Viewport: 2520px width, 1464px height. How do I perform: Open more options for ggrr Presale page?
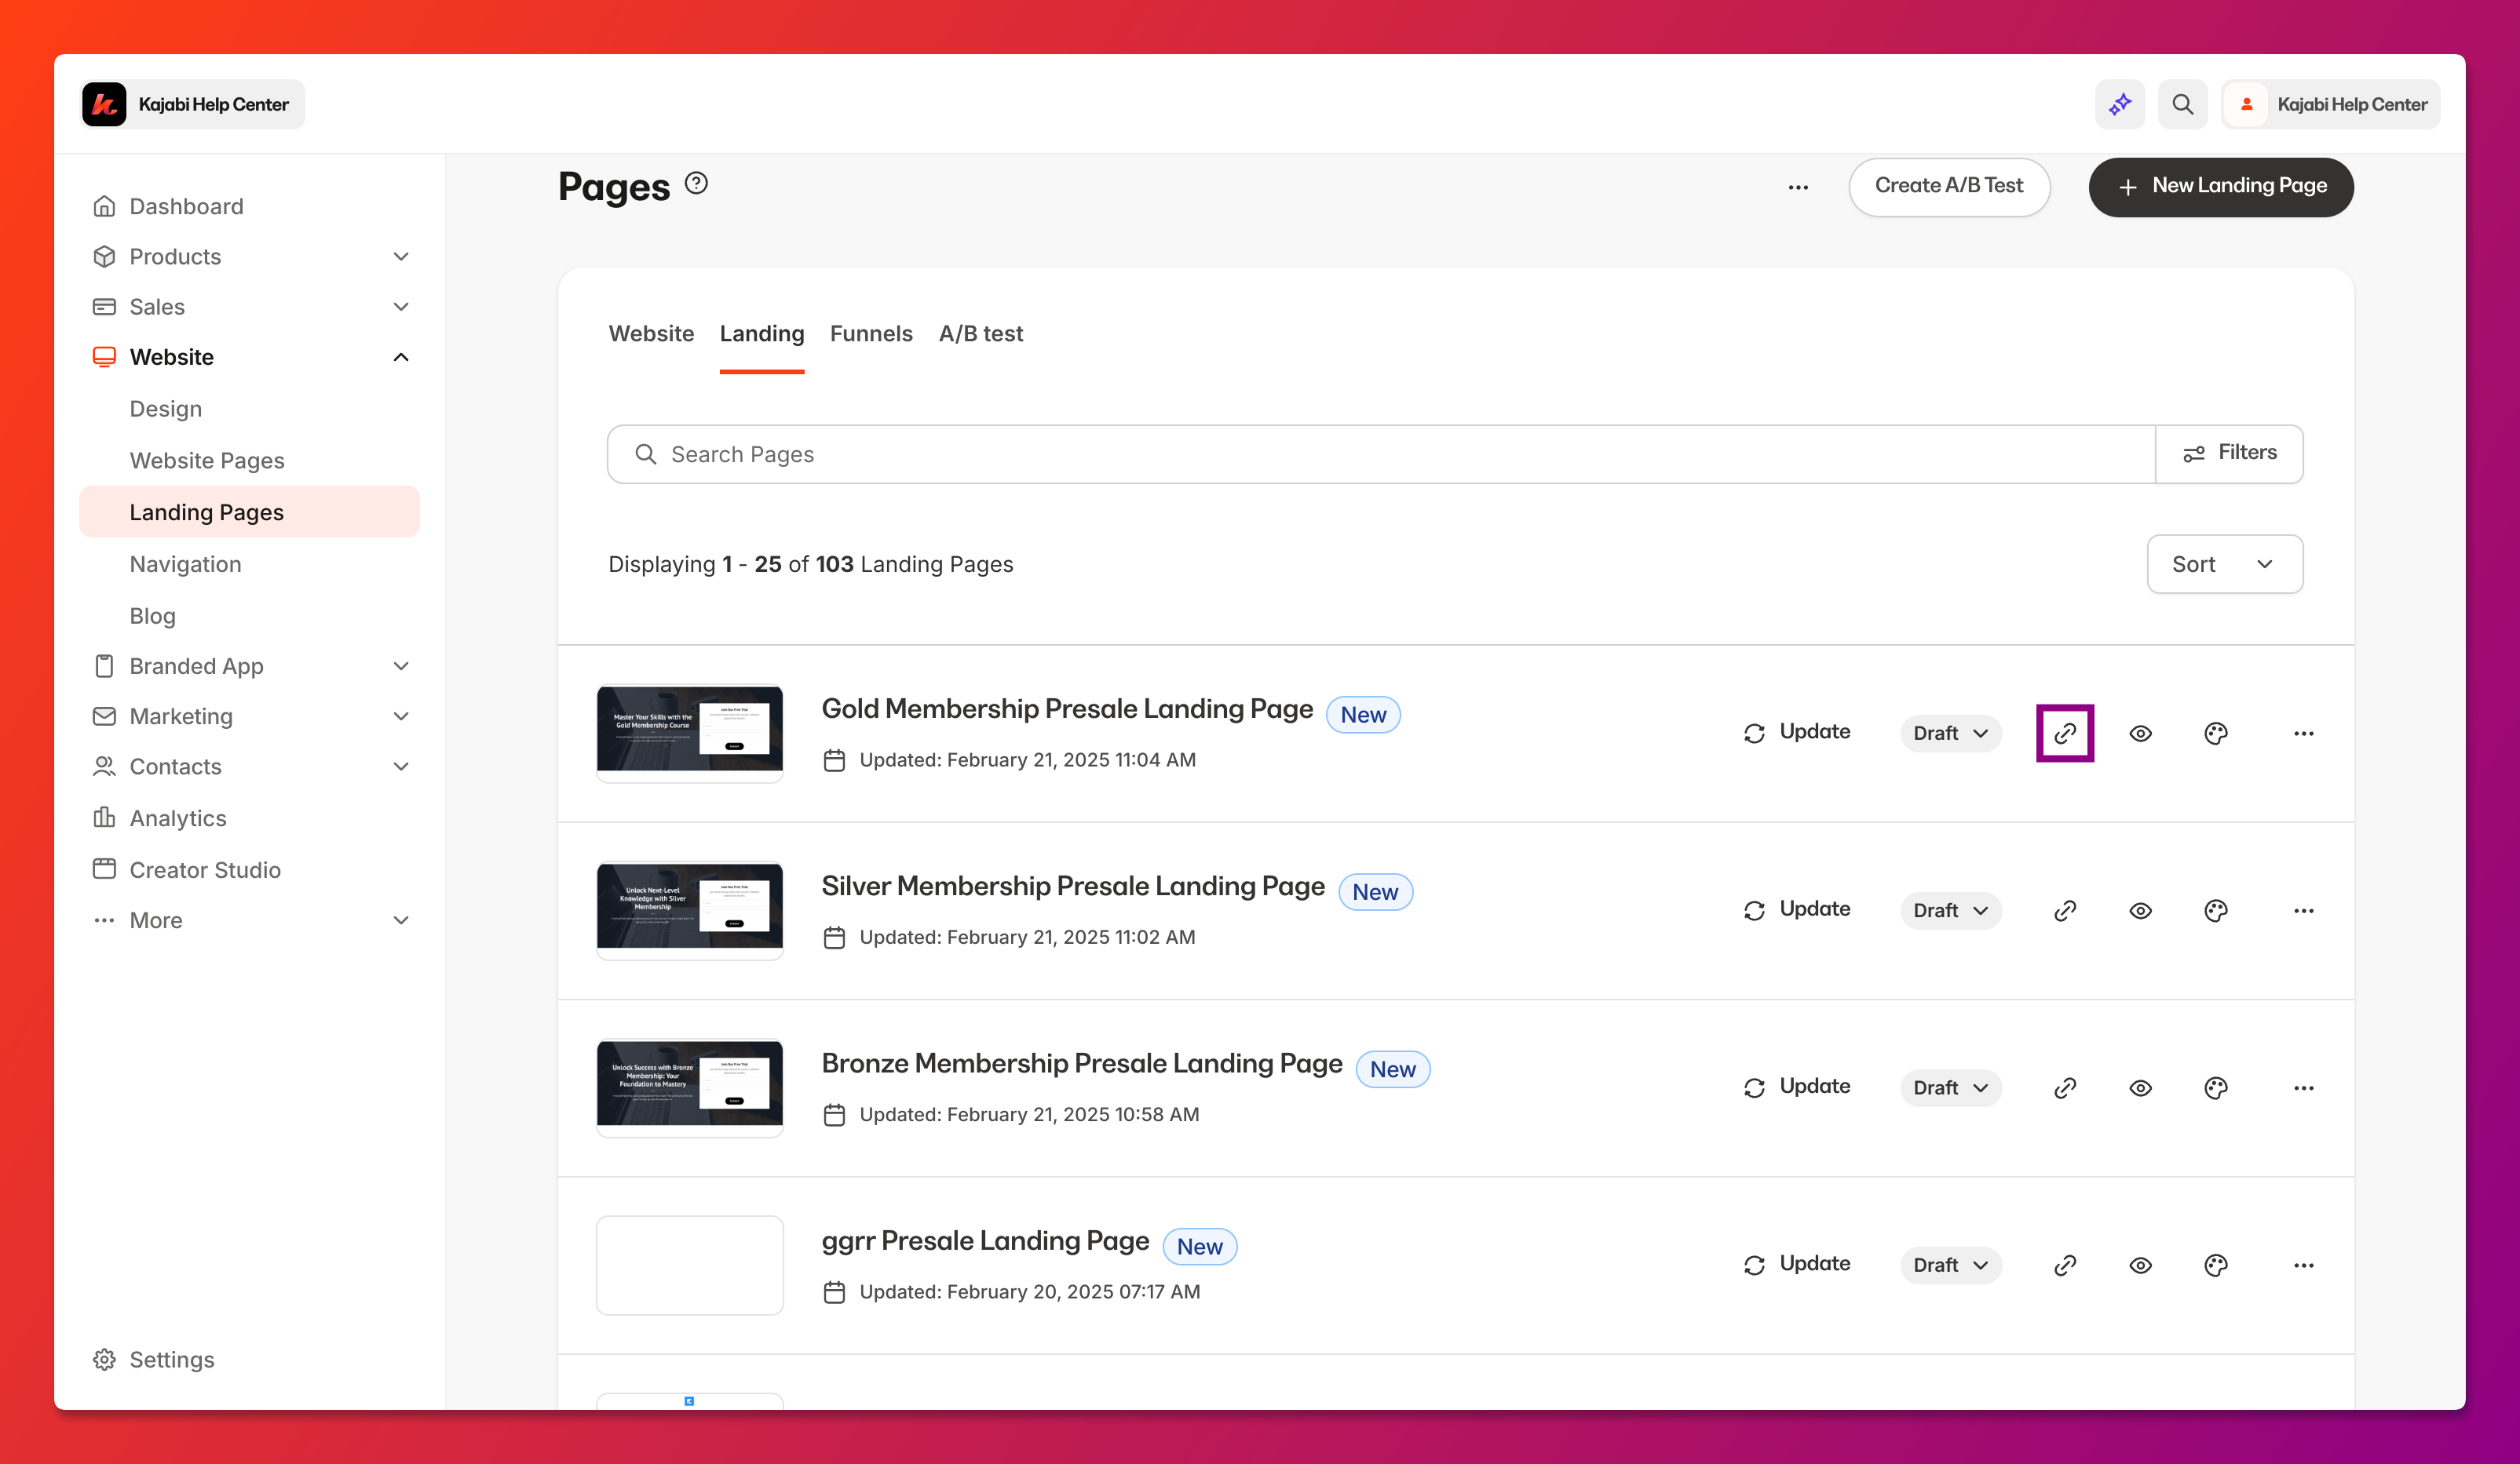[x=2304, y=1266]
